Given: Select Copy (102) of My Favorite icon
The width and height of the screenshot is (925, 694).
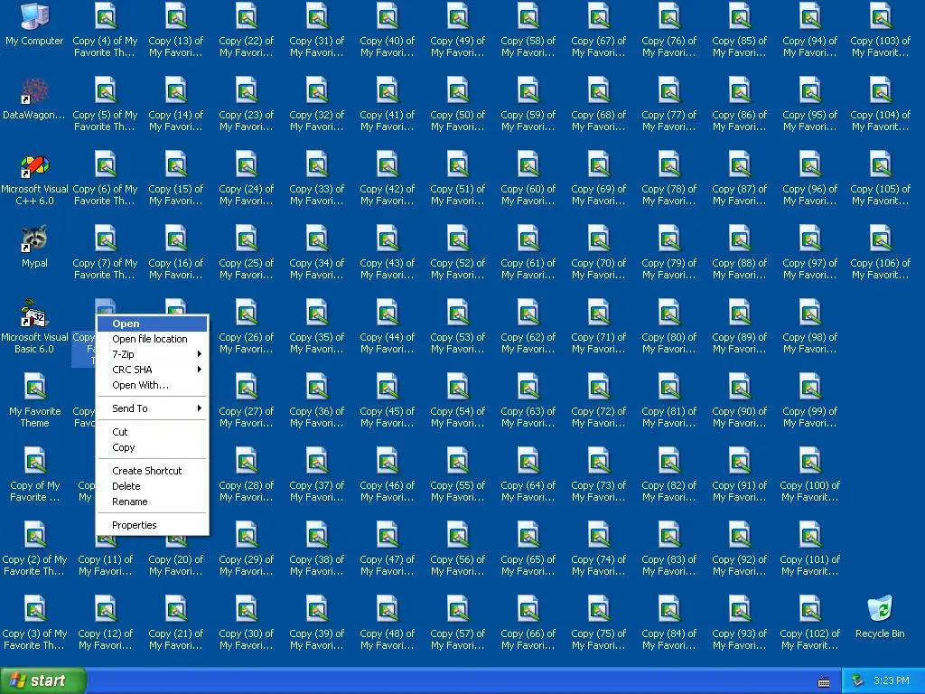Looking at the screenshot, I should [x=809, y=610].
